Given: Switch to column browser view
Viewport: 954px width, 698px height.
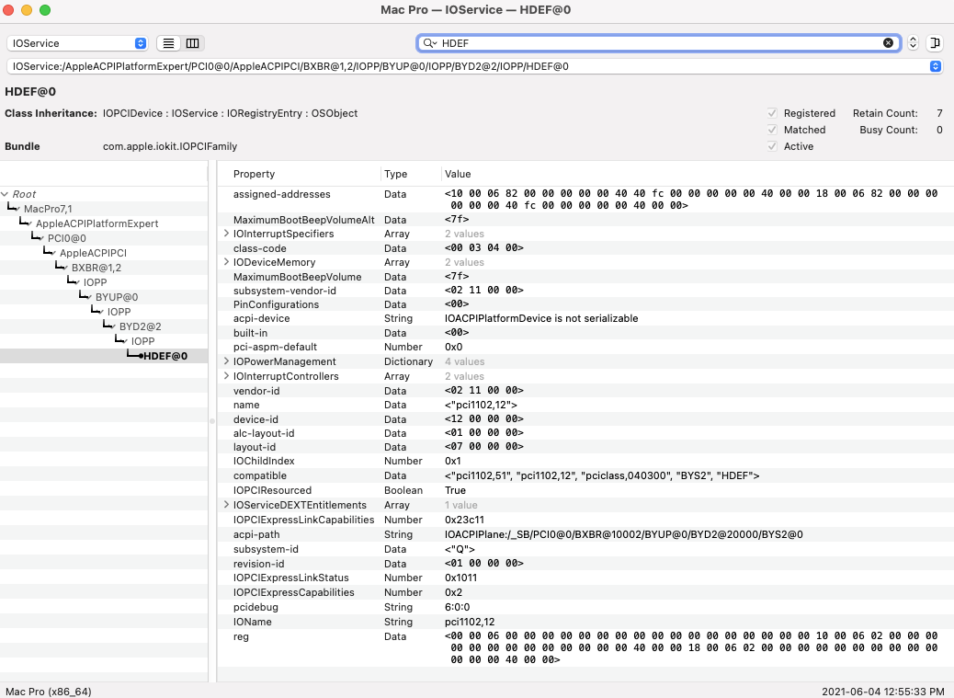Looking at the screenshot, I should tap(192, 43).
